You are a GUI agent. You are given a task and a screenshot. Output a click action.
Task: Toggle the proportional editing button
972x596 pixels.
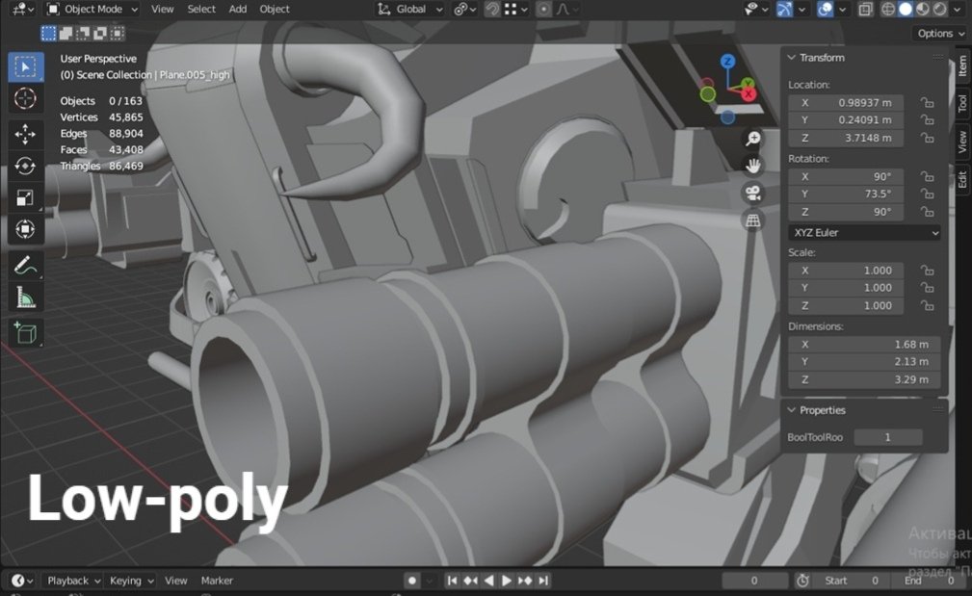coord(543,10)
